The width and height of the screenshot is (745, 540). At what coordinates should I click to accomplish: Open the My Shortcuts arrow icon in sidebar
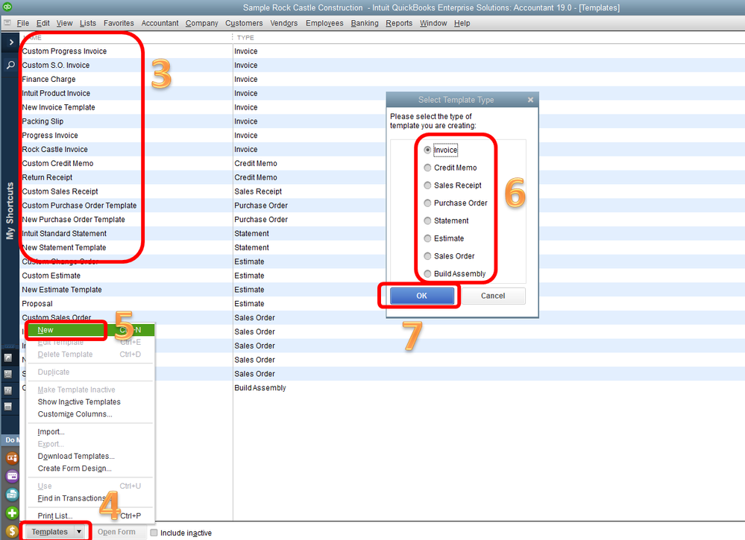coord(8,358)
